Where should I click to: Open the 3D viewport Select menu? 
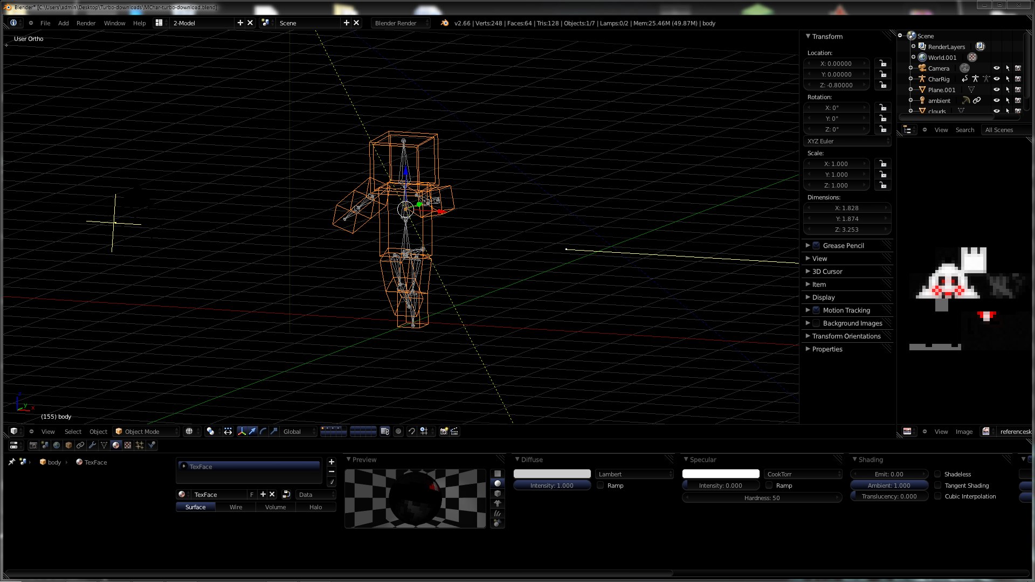pos(73,432)
